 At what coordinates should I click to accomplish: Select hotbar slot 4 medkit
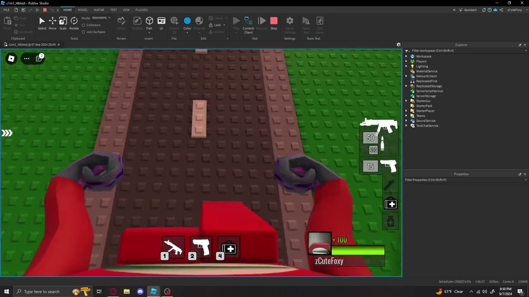(229, 248)
